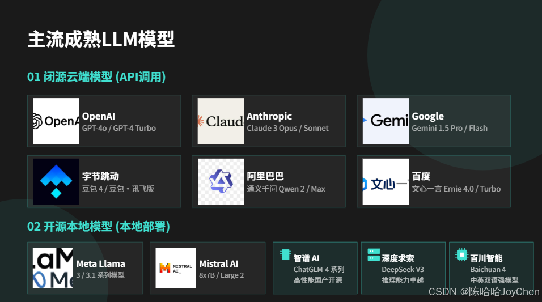Image resolution: width=542 pixels, height=302 pixels.
Task: Click the Claude logo thumbnail
Action: click(221, 121)
